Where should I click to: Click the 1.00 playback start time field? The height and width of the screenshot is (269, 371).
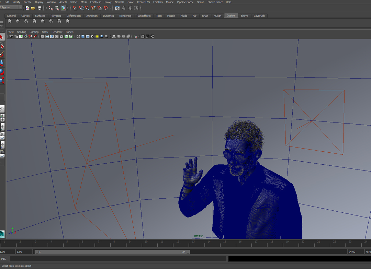24,252
